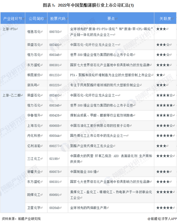
Task: Click company name 新凤鸣
Action: 32,85
